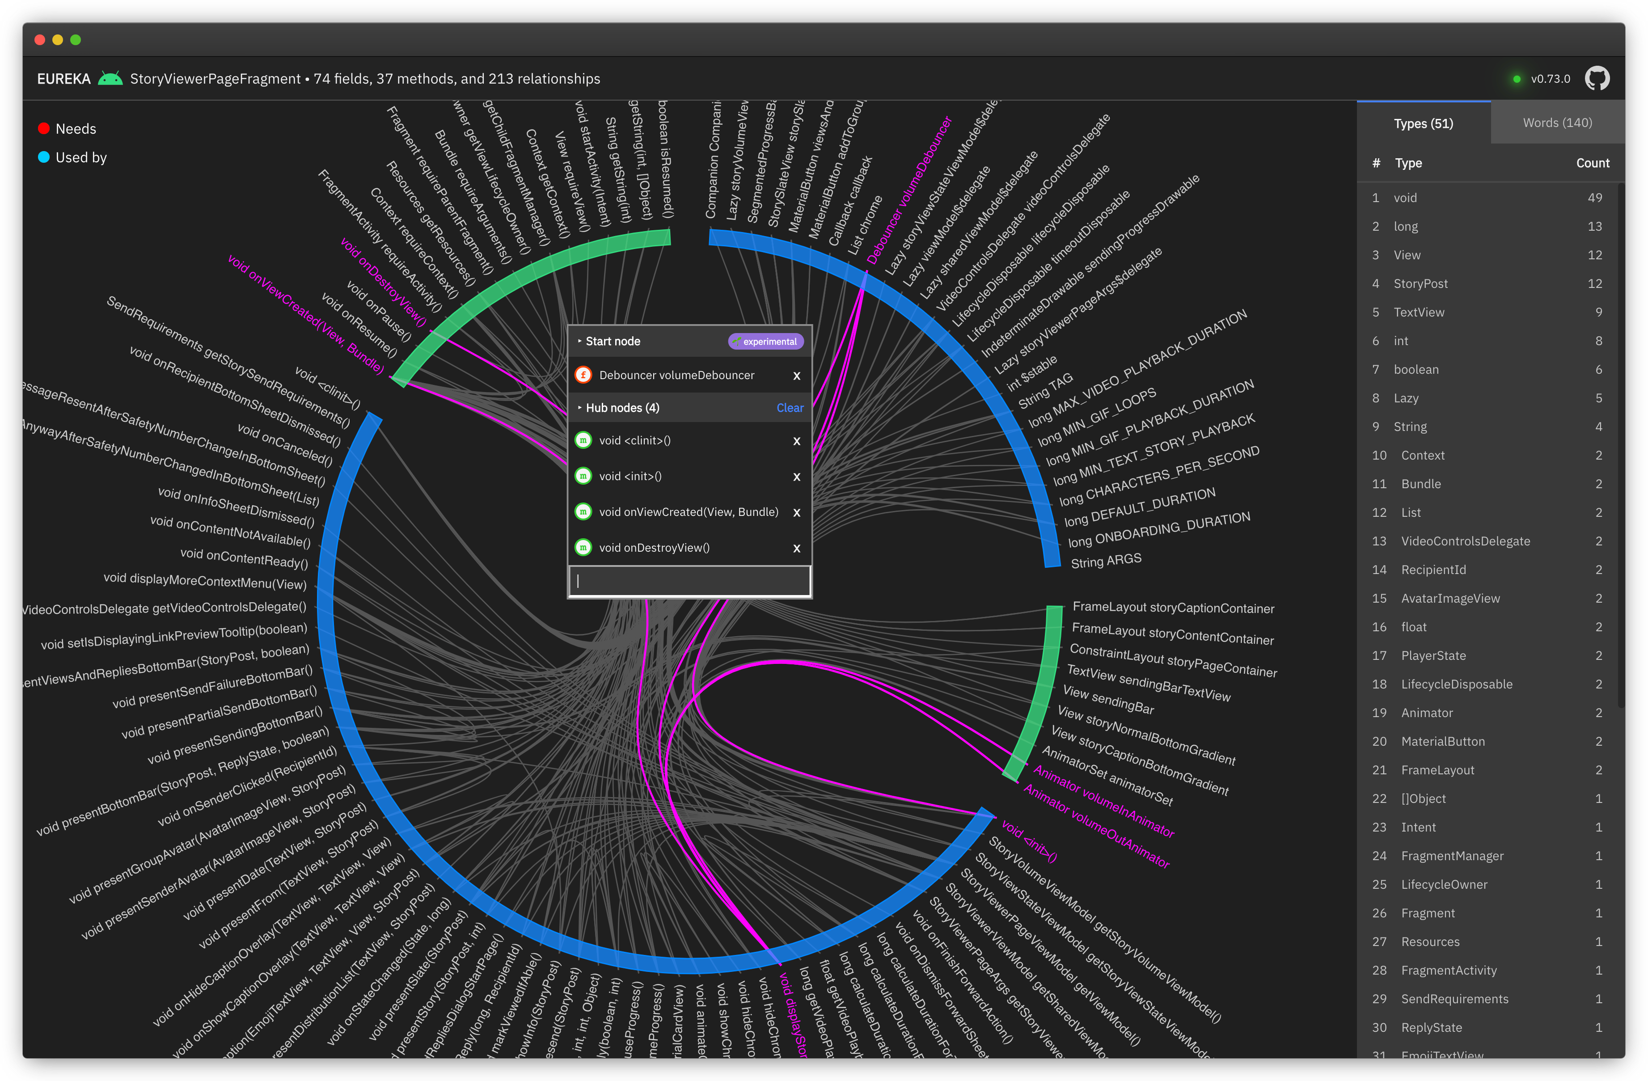Click the method icon beside void <init>()
This screenshot has height=1081, width=1648.
[583, 477]
